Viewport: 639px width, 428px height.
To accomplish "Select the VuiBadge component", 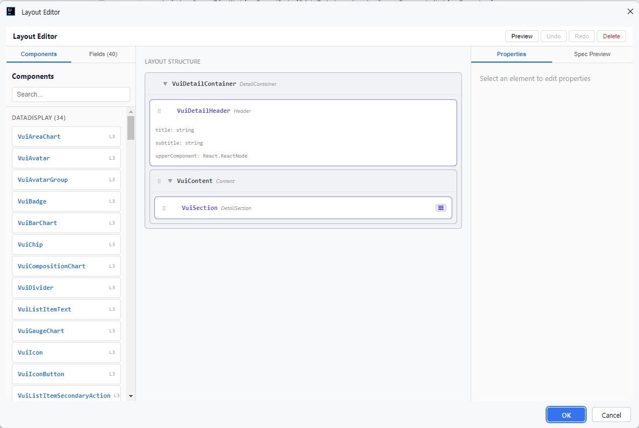I will (66, 201).
